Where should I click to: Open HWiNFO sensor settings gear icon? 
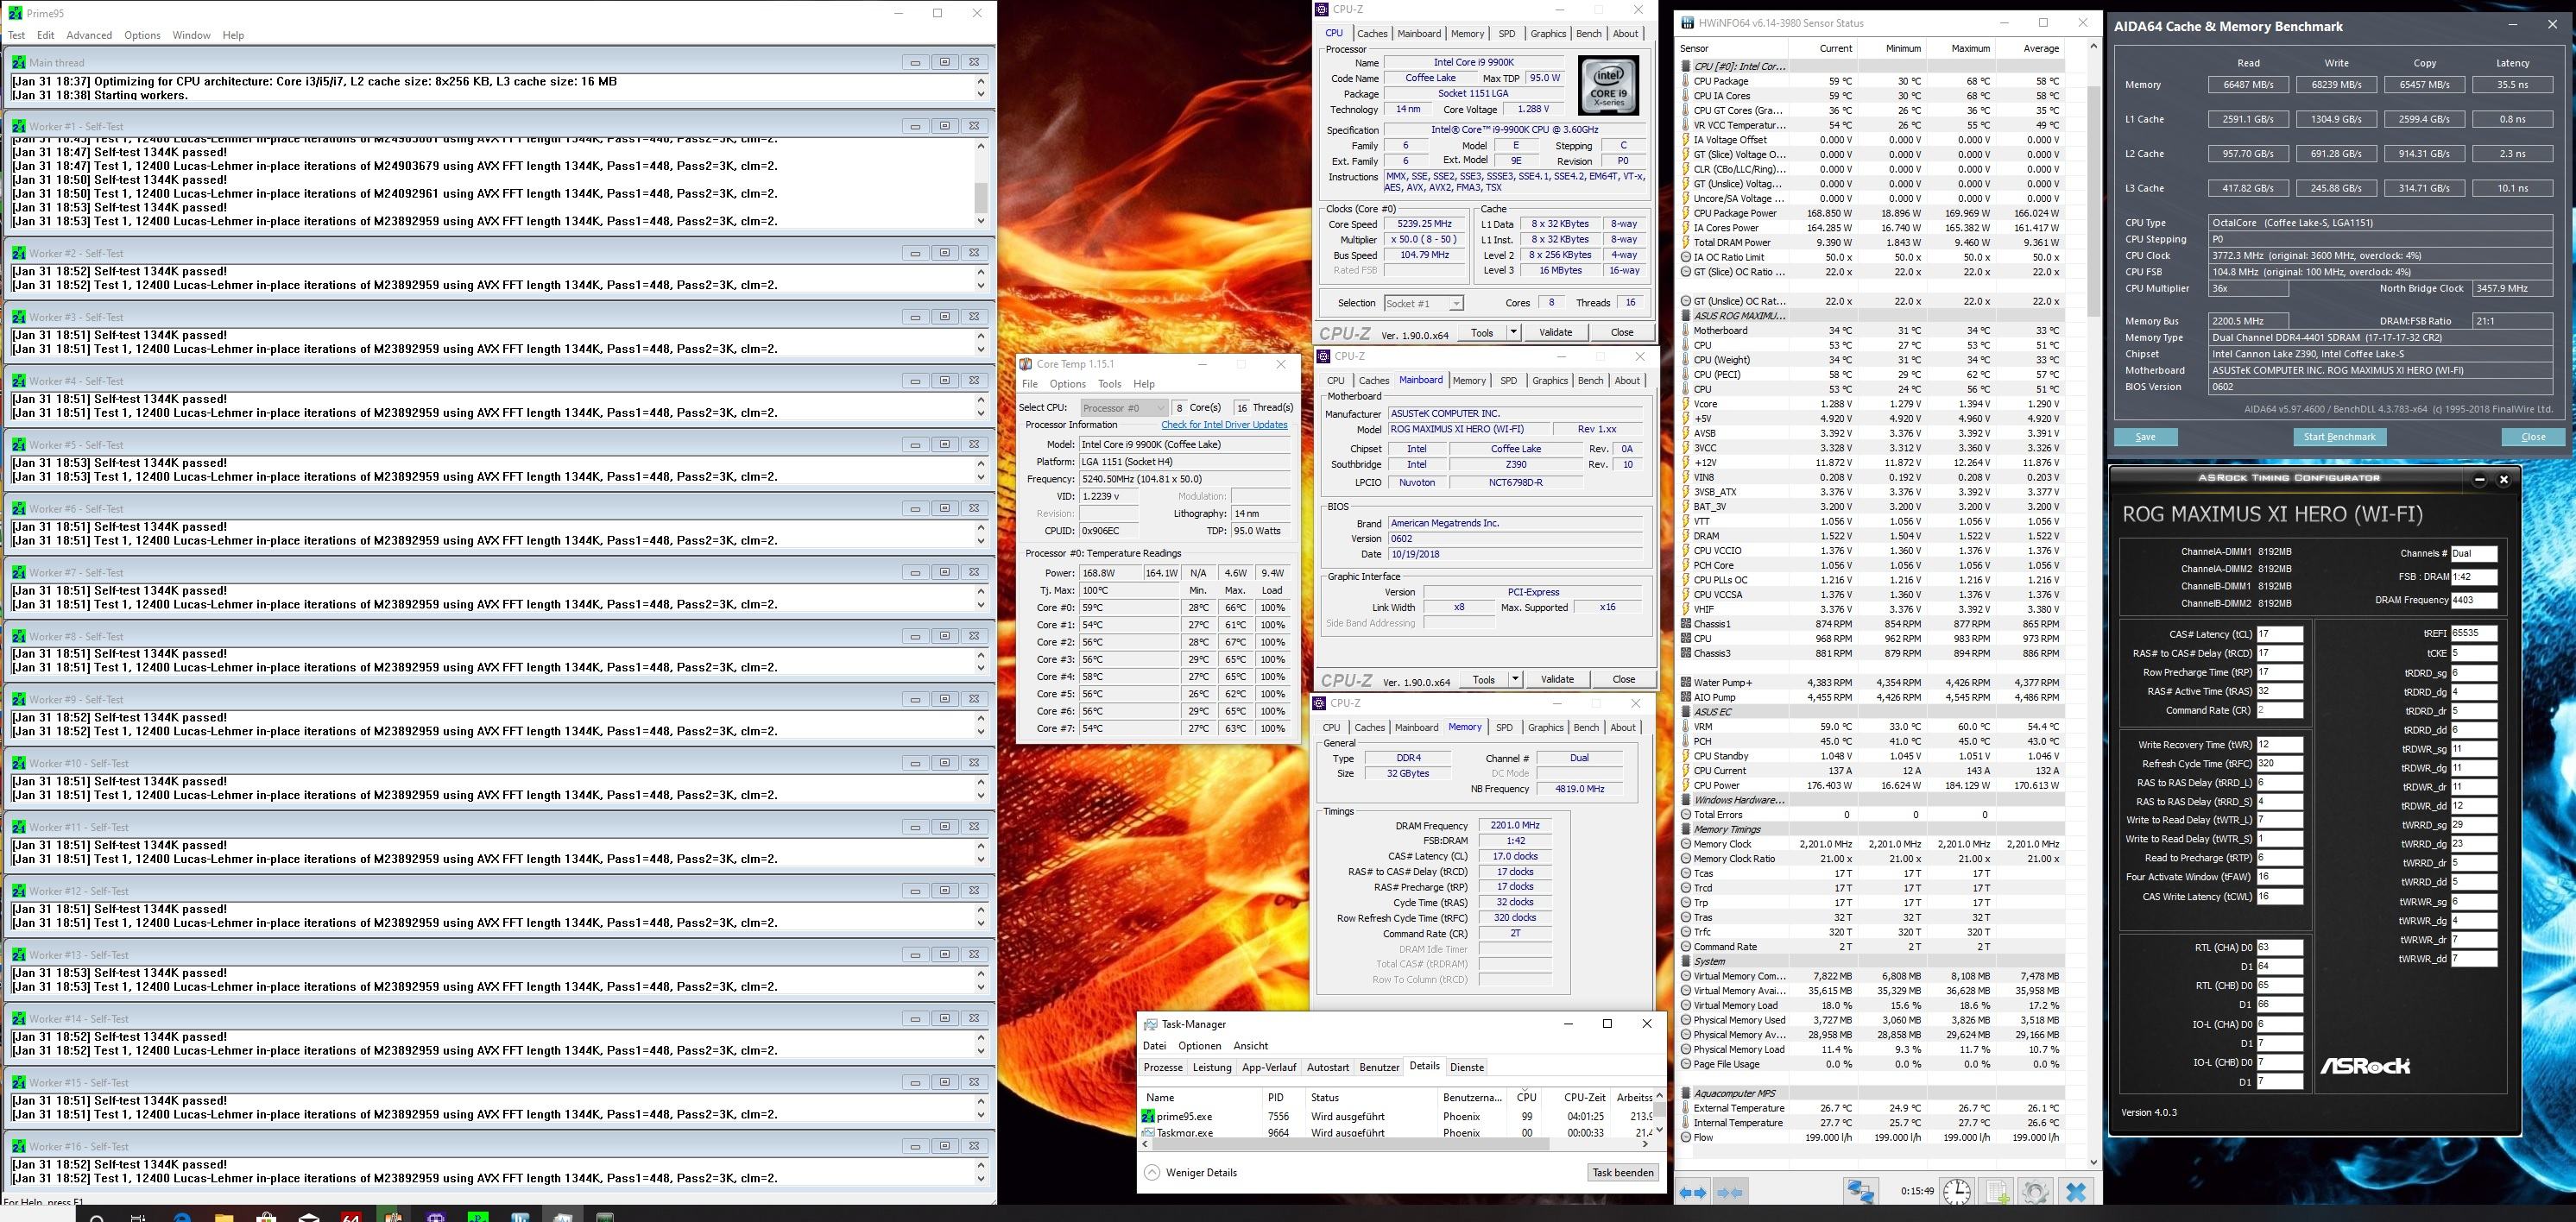click(x=2036, y=1192)
